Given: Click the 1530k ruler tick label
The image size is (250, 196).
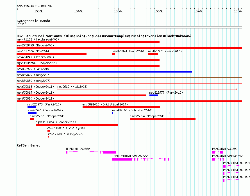Looking at the screenshot, I should pyautogui.click(x=38, y=11).
